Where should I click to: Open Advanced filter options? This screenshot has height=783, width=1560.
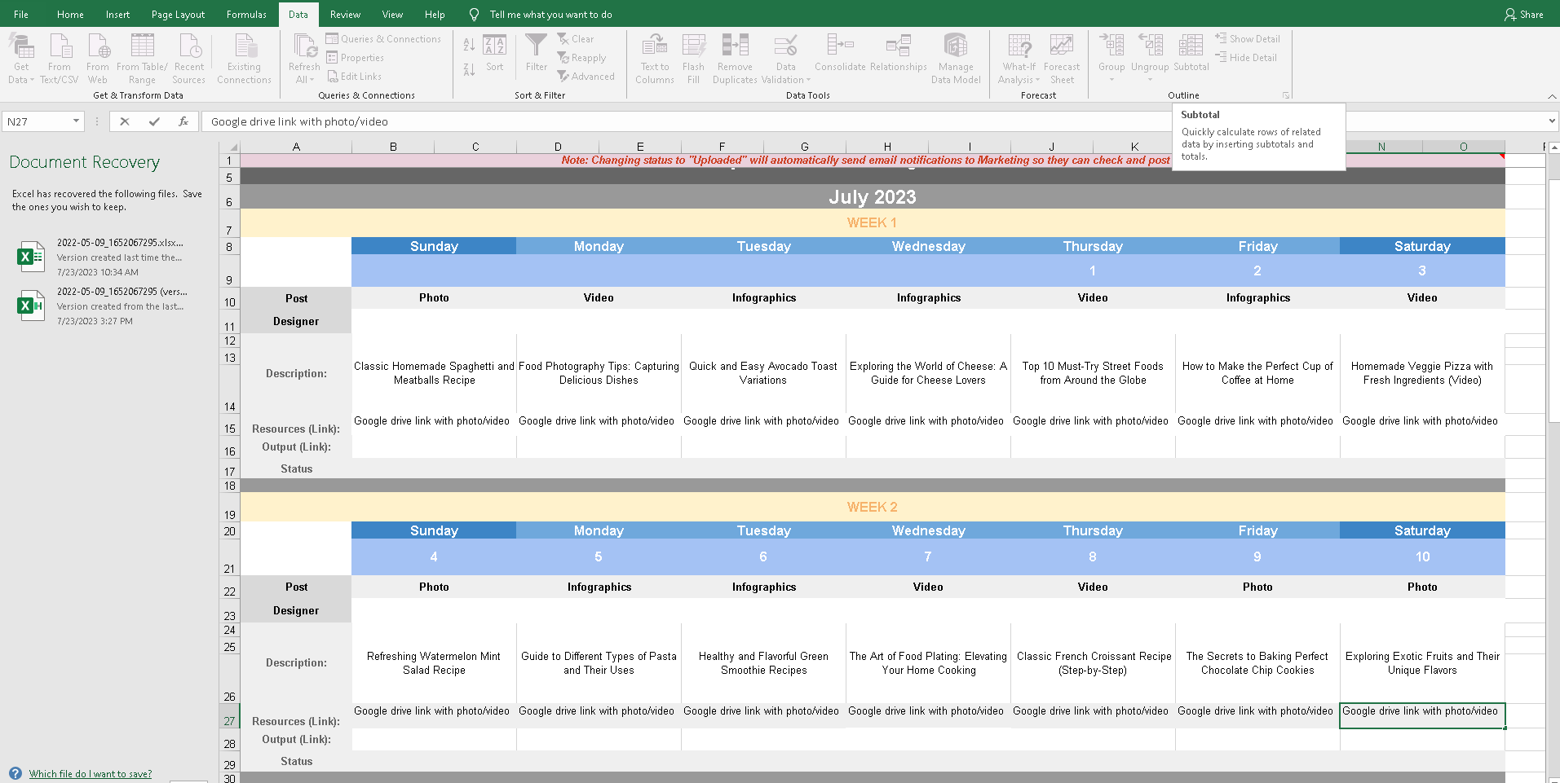pos(586,77)
